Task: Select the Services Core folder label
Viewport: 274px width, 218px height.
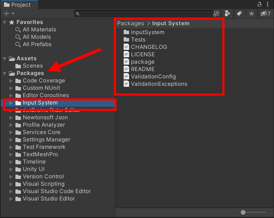Action: click(42, 132)
